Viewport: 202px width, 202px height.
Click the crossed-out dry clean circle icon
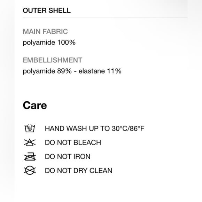tap(30, 170)
